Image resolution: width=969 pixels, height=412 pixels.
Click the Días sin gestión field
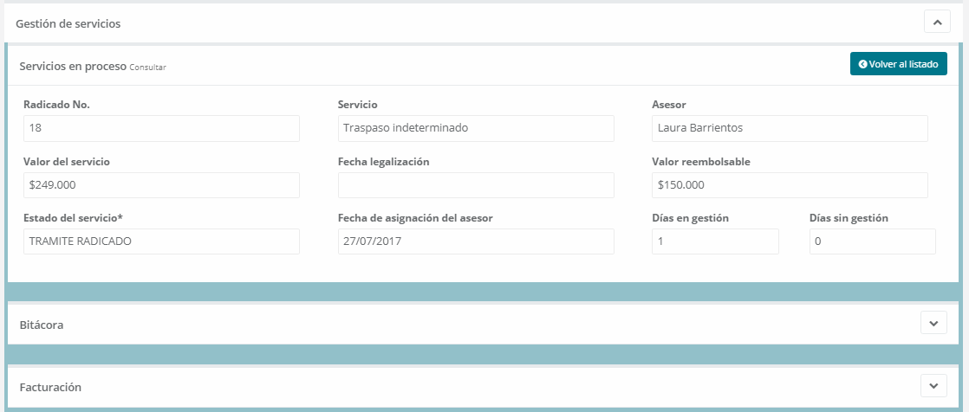872,241
